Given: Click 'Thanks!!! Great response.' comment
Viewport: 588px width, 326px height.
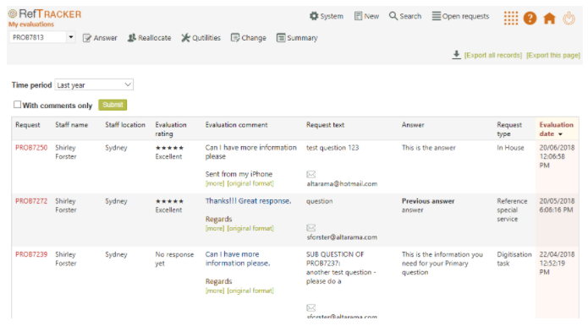Looking at the screenshot, I should pyautogui.click(x=248, y=201).
